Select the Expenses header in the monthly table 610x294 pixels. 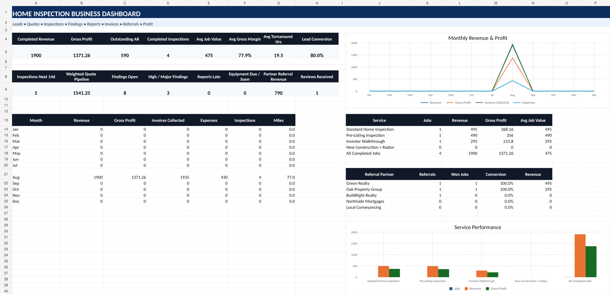coord(209,120)
